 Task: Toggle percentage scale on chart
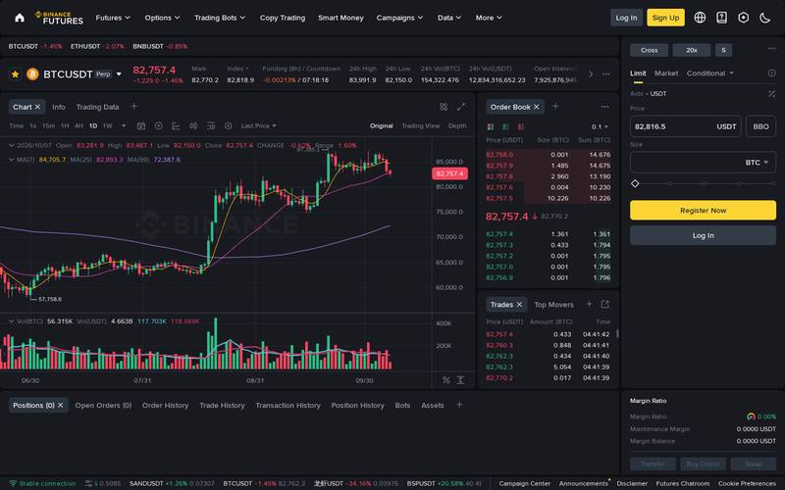[446, 380]
